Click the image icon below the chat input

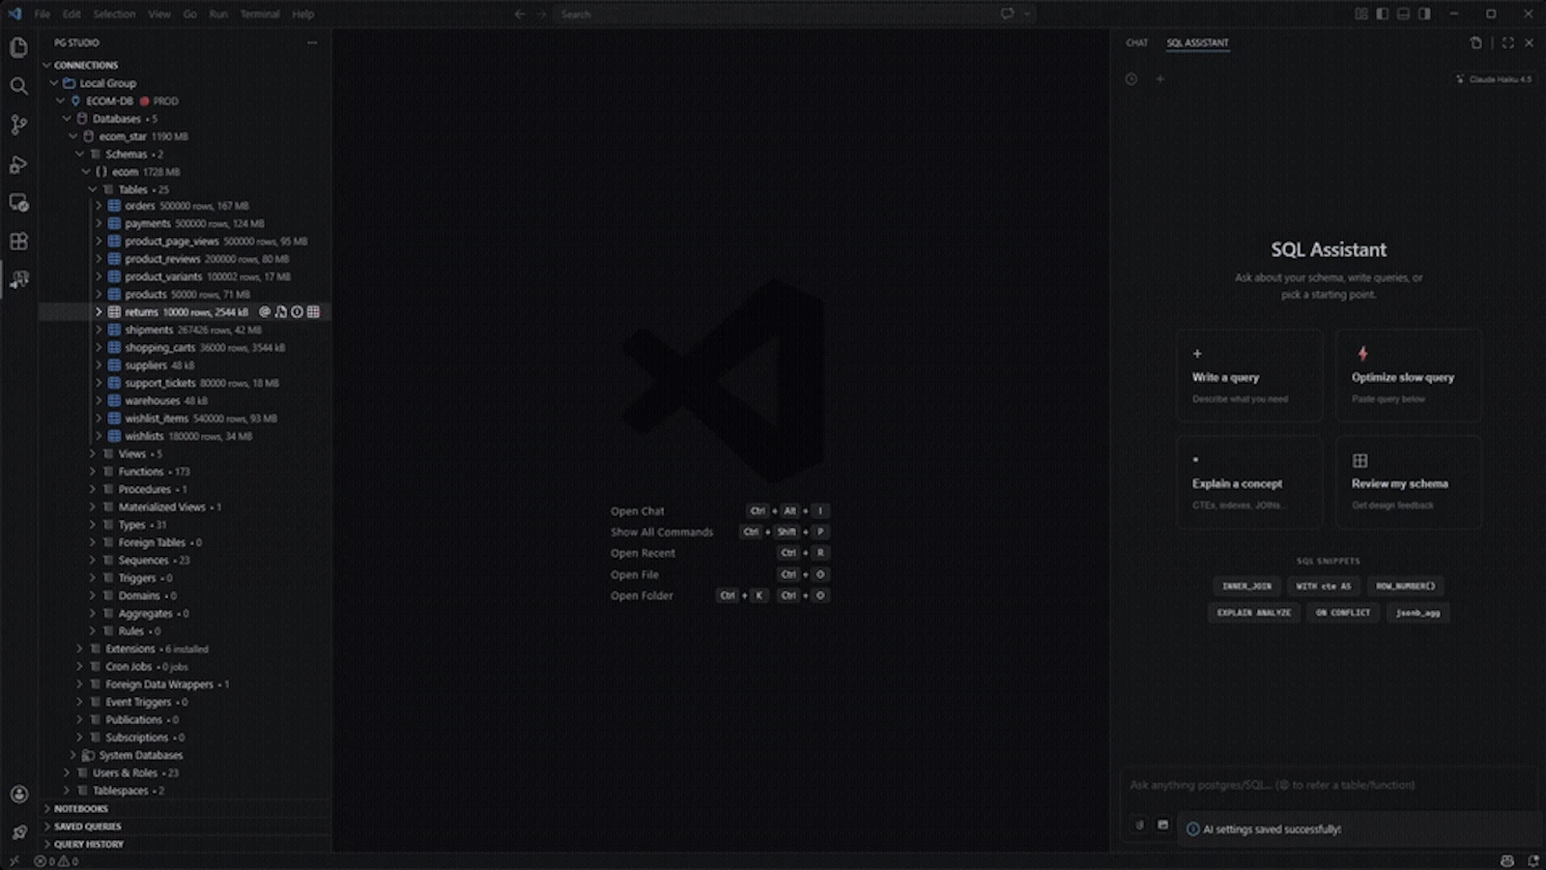click(x=1162, y=826)
